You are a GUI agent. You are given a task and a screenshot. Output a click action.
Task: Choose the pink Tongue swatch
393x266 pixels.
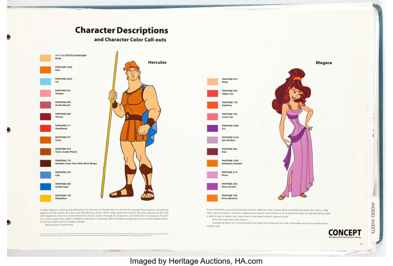(45, 93)
